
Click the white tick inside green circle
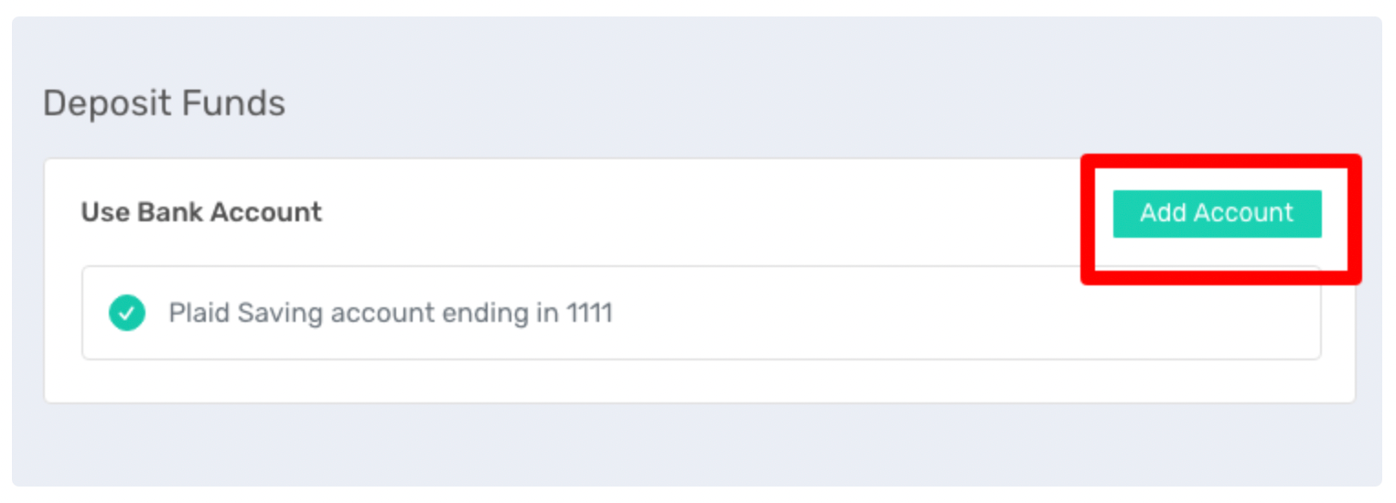click(127, 314)
